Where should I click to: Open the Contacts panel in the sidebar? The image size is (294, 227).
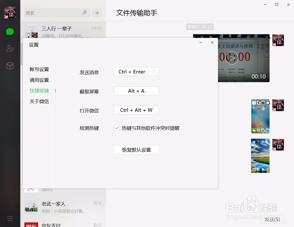[x=10, y=48]
